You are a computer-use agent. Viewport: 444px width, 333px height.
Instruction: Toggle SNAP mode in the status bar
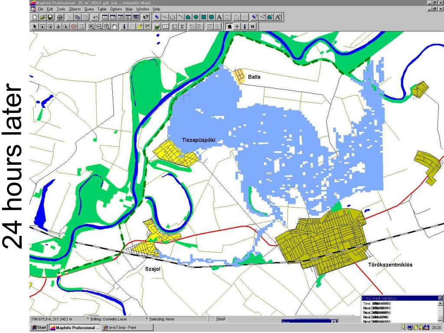(x=221, y=319)
